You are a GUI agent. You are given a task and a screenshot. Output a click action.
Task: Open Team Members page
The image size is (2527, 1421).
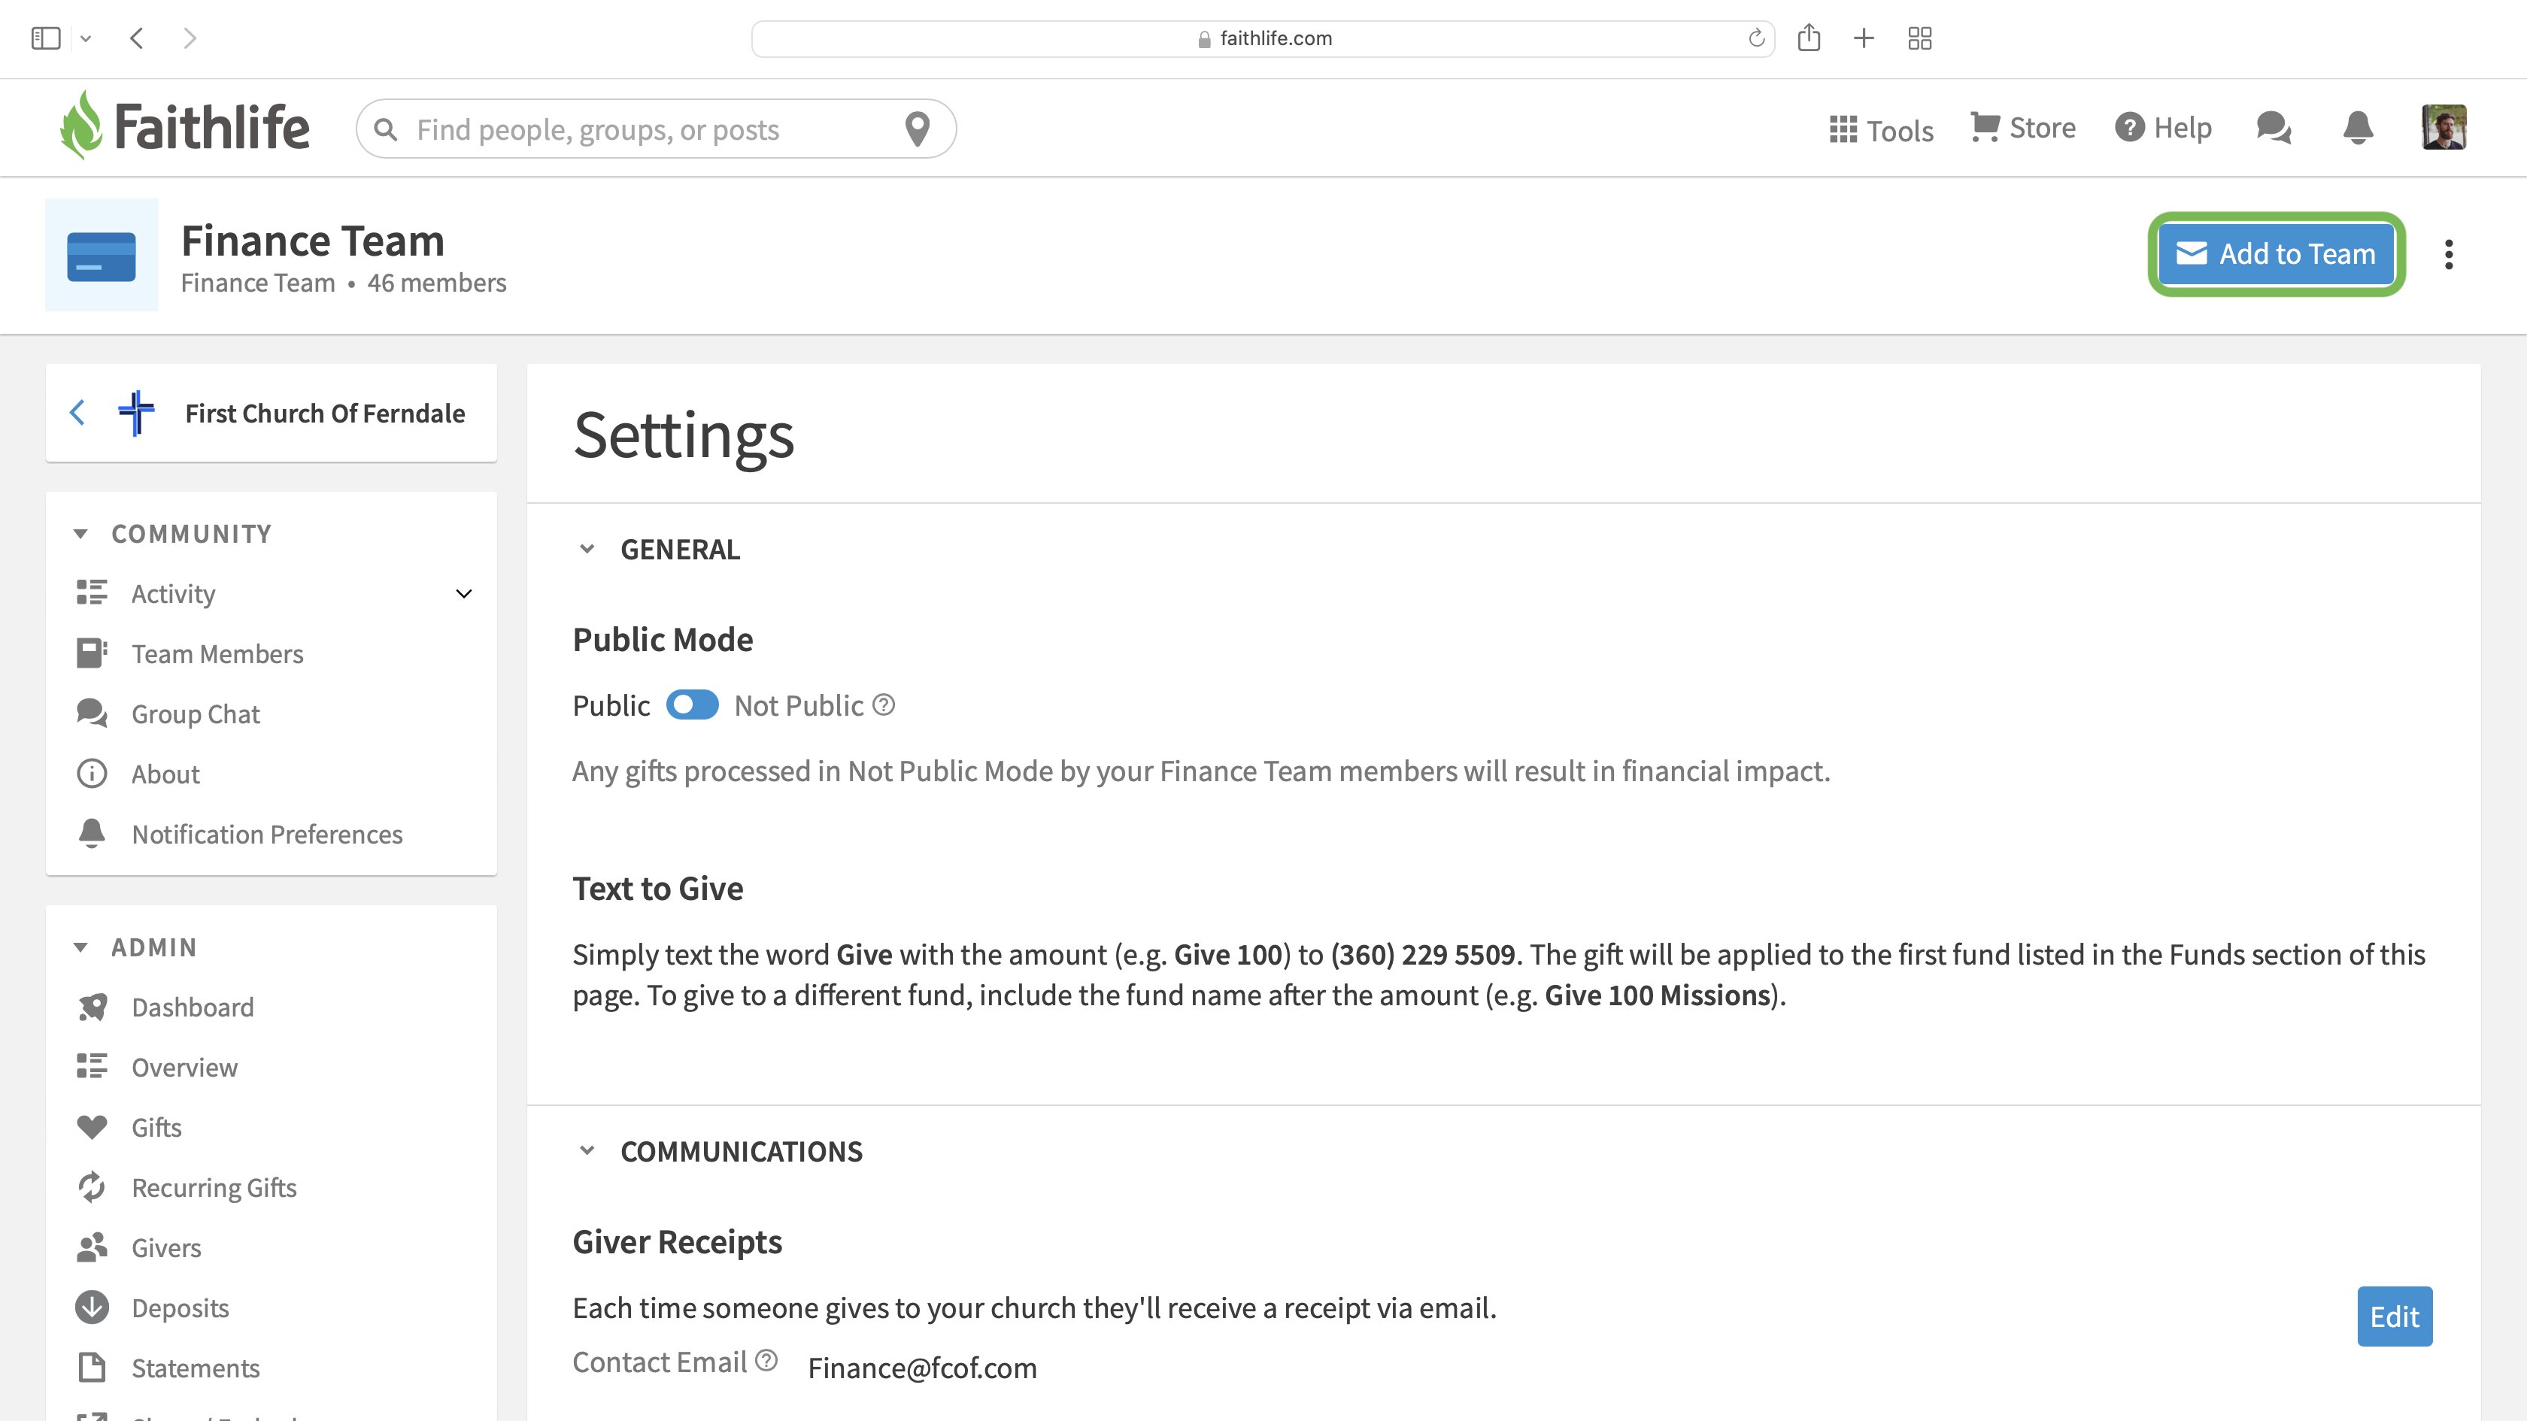(x=217, y=653)
